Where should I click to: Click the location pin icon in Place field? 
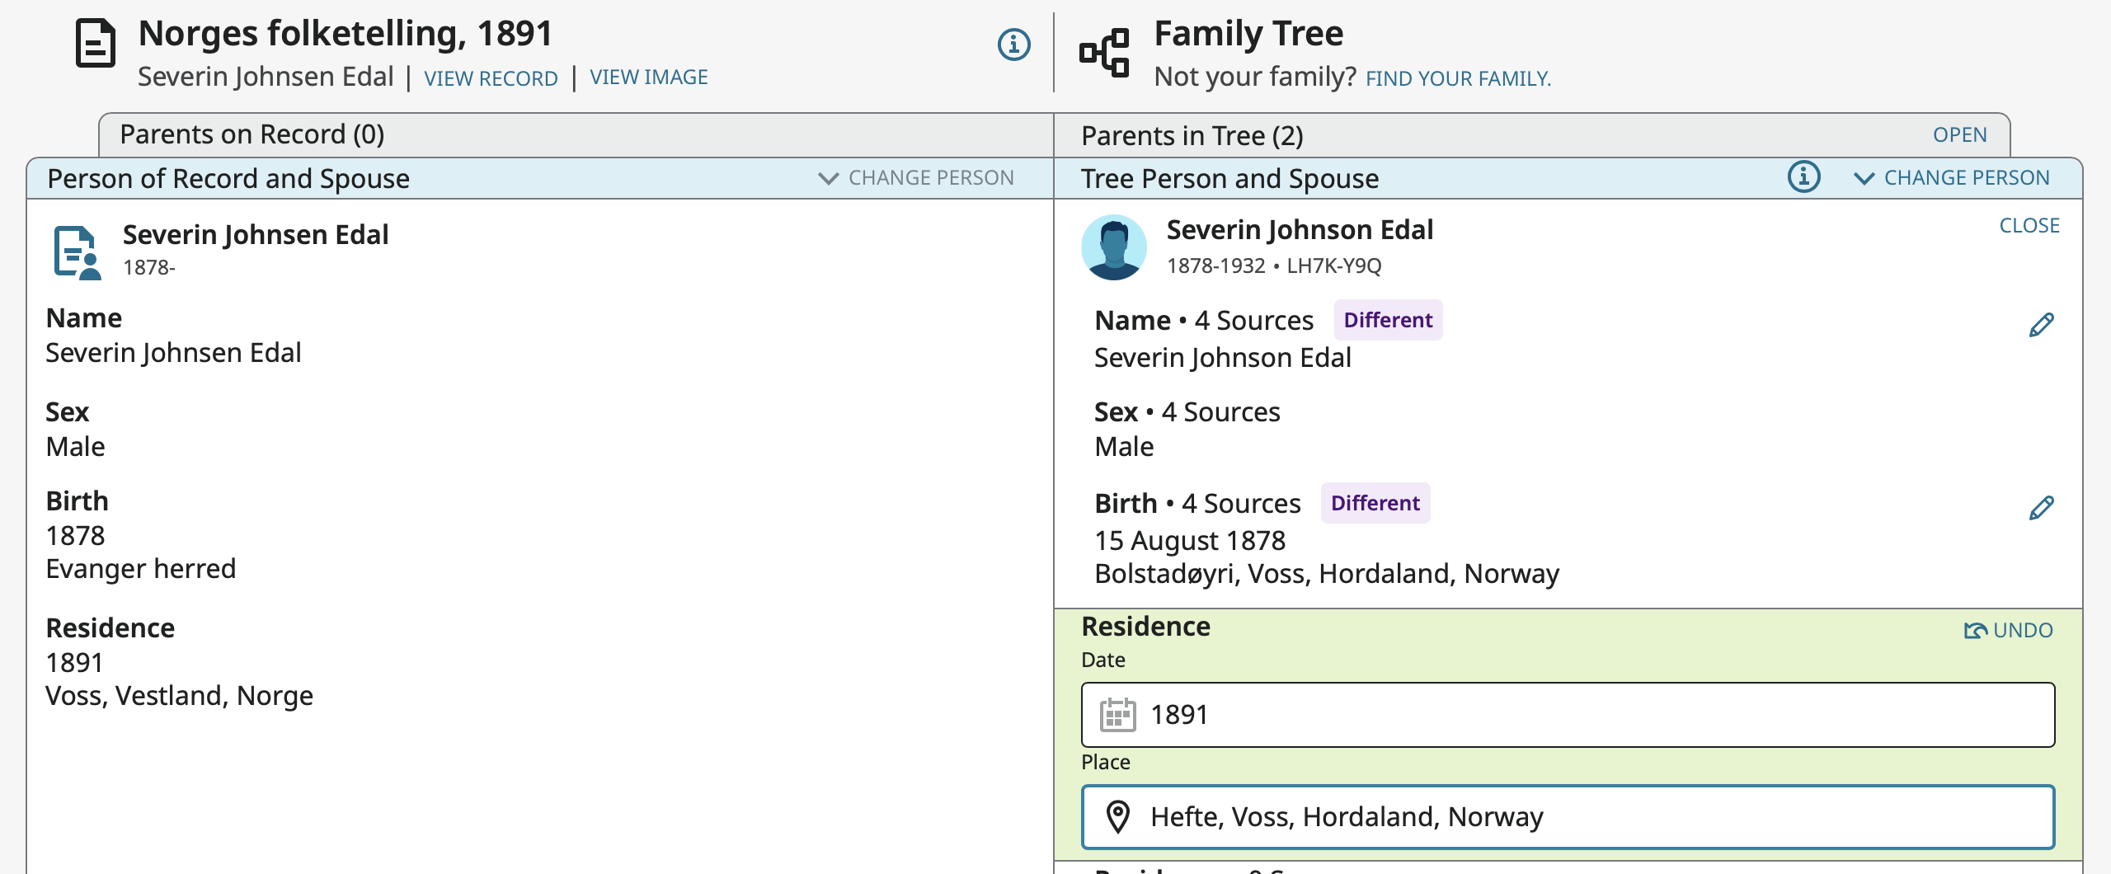[x=1117, y=817]
